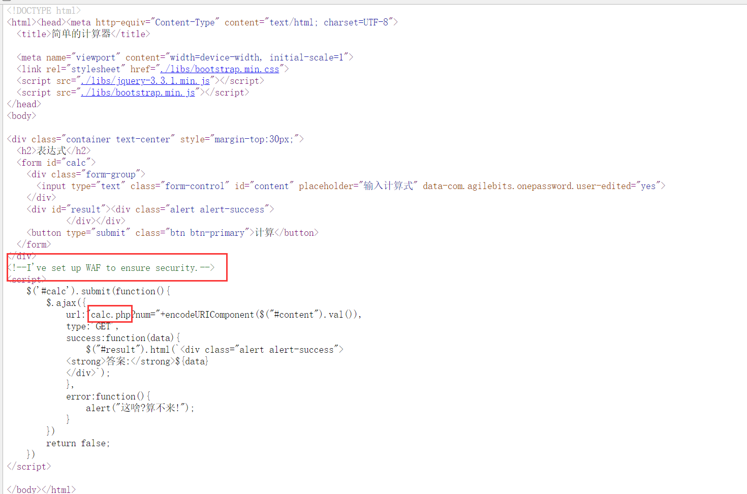Viewport: 747px width, 494px height.
Task: Click the <!DOCTYPE html> line
Action: tap(44, 11)
